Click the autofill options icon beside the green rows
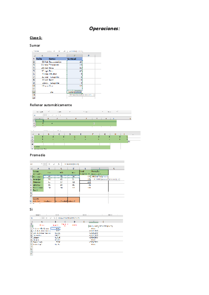Image resolution: width=209 pixels, height=295 pixels. [x=129, y=142]
